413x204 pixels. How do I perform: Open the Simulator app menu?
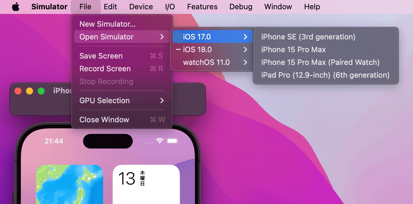tap(50, 7)
